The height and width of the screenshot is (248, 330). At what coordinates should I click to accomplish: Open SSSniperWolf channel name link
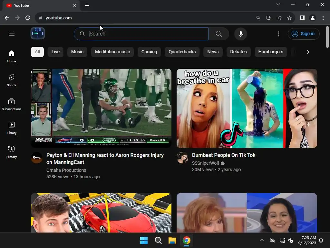tap(205, 163)
